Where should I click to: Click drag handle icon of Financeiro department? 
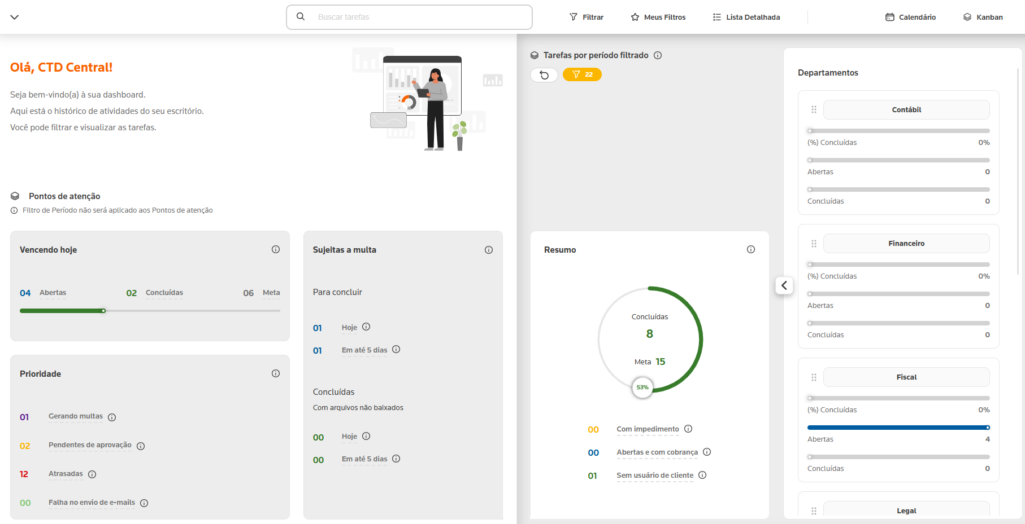coord(814,243)
